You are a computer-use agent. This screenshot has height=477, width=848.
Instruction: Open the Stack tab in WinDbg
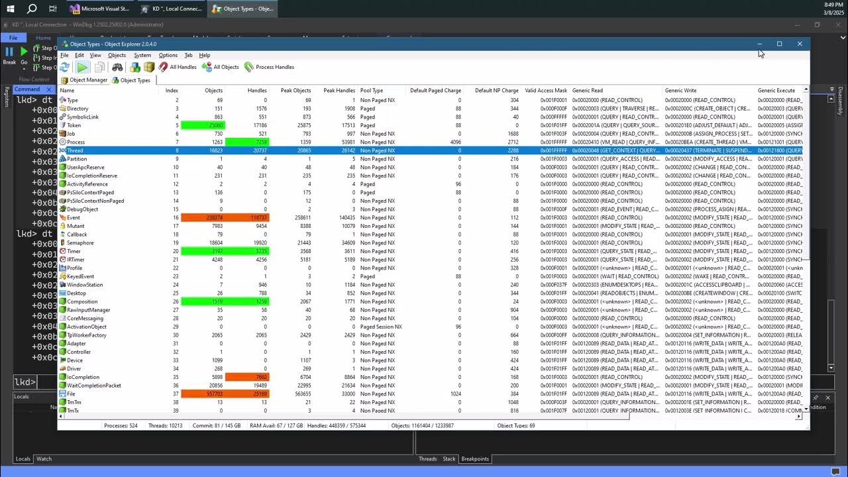tap(449, 459)
